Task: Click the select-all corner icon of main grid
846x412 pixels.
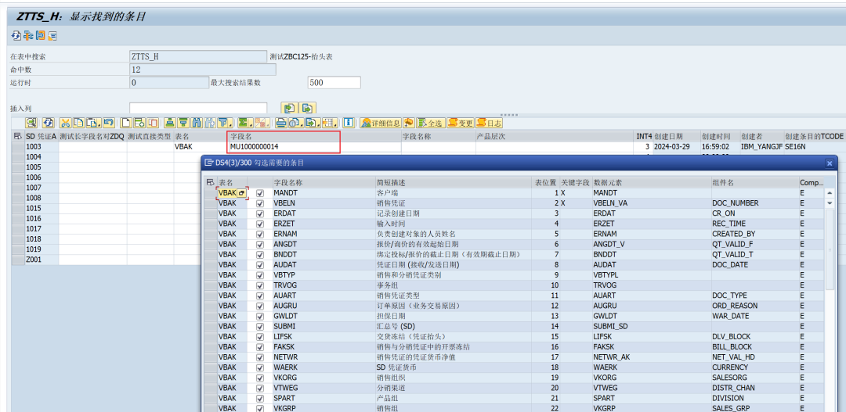Action: tap(18, 137)
